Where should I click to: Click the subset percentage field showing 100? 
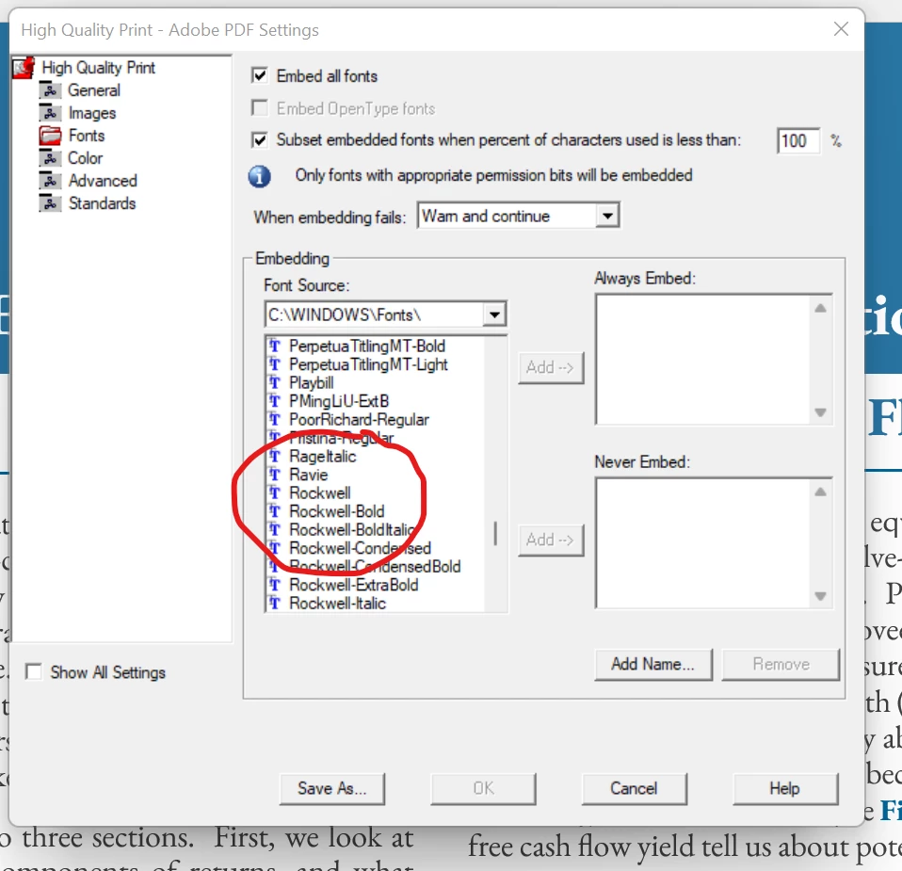(x=797, y=141)
